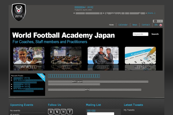Open the WFA thumbnail with the trophy photo
This screenshot has width=173, height=115.
tap(29, 55)
